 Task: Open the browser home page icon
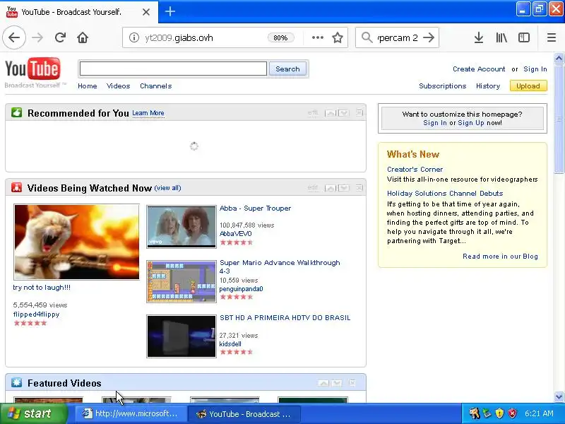(83, 37)
